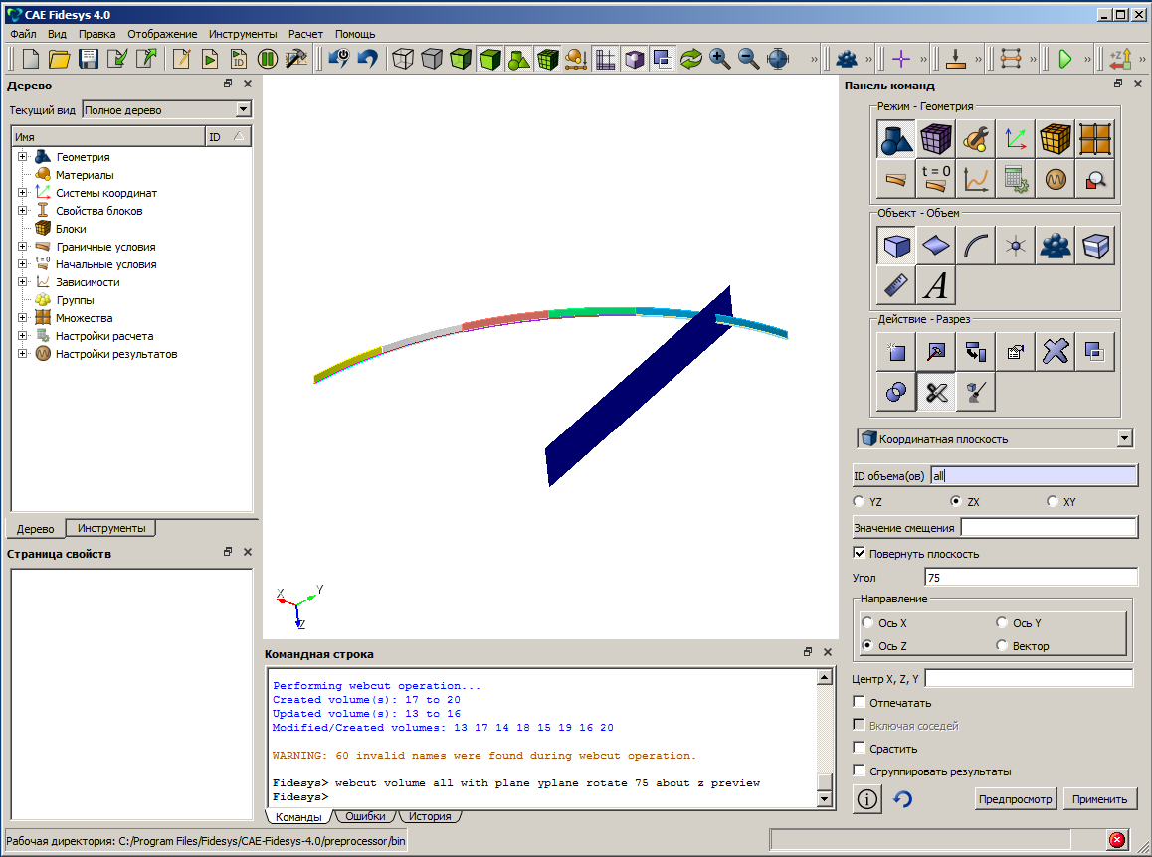The image size is (1152, 857).
Task: Select the text letter A object icon
Action: point(936,285)
